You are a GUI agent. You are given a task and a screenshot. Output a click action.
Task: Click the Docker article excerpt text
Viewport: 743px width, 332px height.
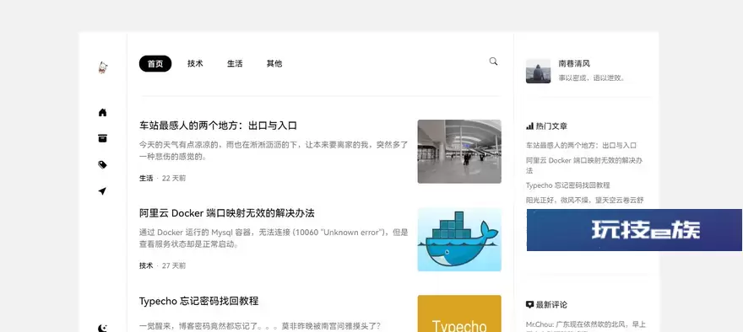pos(274,238)
